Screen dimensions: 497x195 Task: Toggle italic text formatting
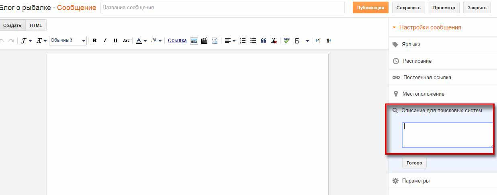[105, 41]
